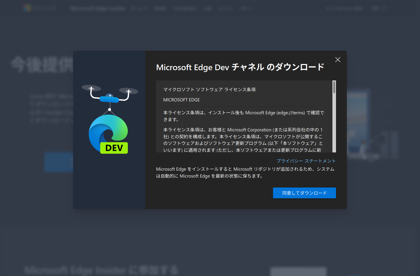
Task: Click the マイクロソフト ソフトウェア ライセンス条項 line
Action: [x=209, y=89]
